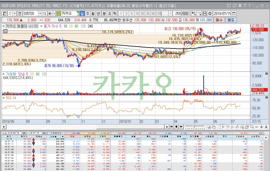The height and width of the screenshot is (171, 270).
Task: Click the rewind button on chart playback
Action: pos(172,127)
